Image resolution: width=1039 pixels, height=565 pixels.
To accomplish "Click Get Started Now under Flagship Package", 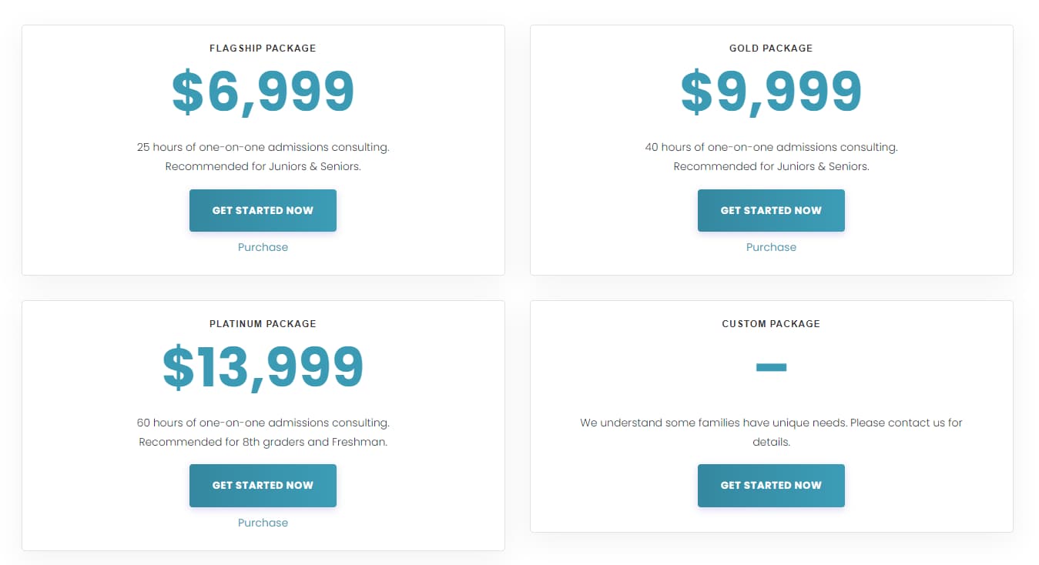I will pos(263,210).
